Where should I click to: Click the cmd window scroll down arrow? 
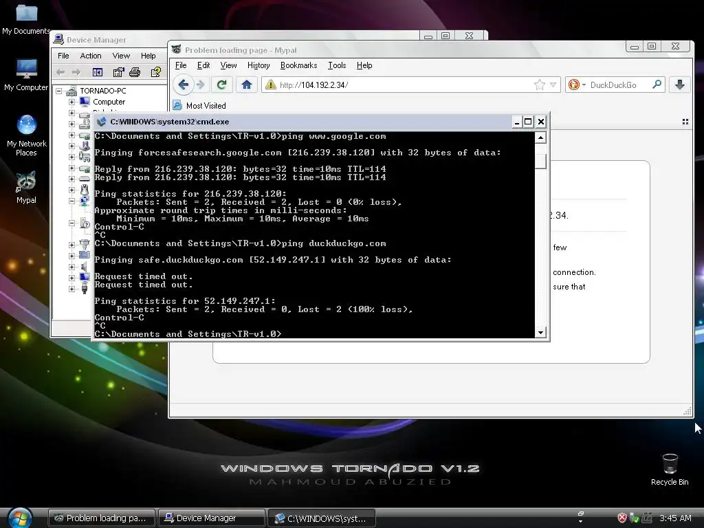point(540,332)
